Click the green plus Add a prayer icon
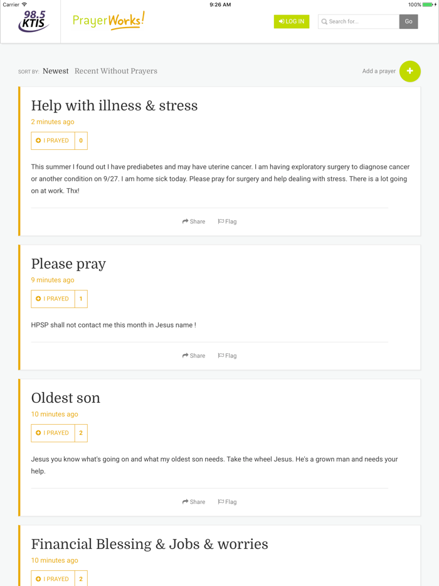Viewport: 439px width, 586px height. pos(410,71)
